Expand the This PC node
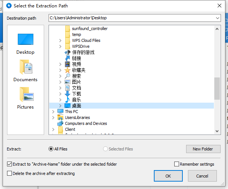Image resolution: width=228 pixels, height=189 pixels. coord(53,112)
